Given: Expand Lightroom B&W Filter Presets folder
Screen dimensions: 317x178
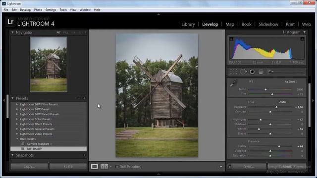Looking at the screenshot, I should pos(17,104).
